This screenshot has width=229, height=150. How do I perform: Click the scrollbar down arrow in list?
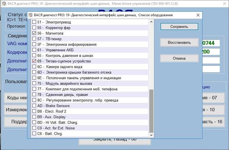click(151, 135)
